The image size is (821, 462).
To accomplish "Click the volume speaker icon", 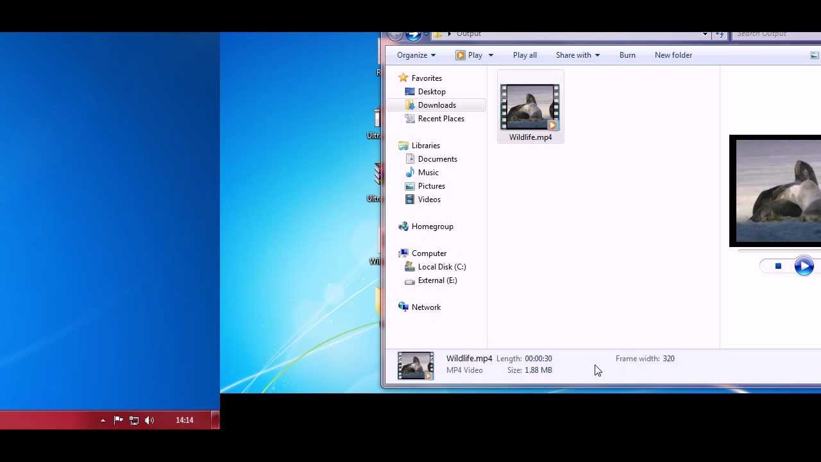I will (149, 420).
